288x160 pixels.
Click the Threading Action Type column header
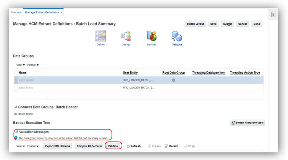pos(245,73)
